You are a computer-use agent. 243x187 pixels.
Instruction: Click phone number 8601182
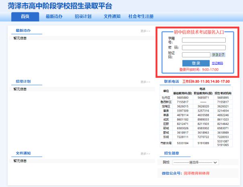coord(183,120)
